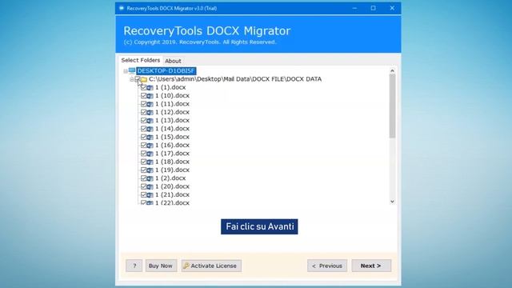
Task: Select the file name 1 (2).docx
Action: [170, 178]
